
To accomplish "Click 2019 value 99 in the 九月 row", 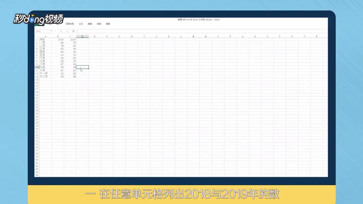I will (70, 67).
